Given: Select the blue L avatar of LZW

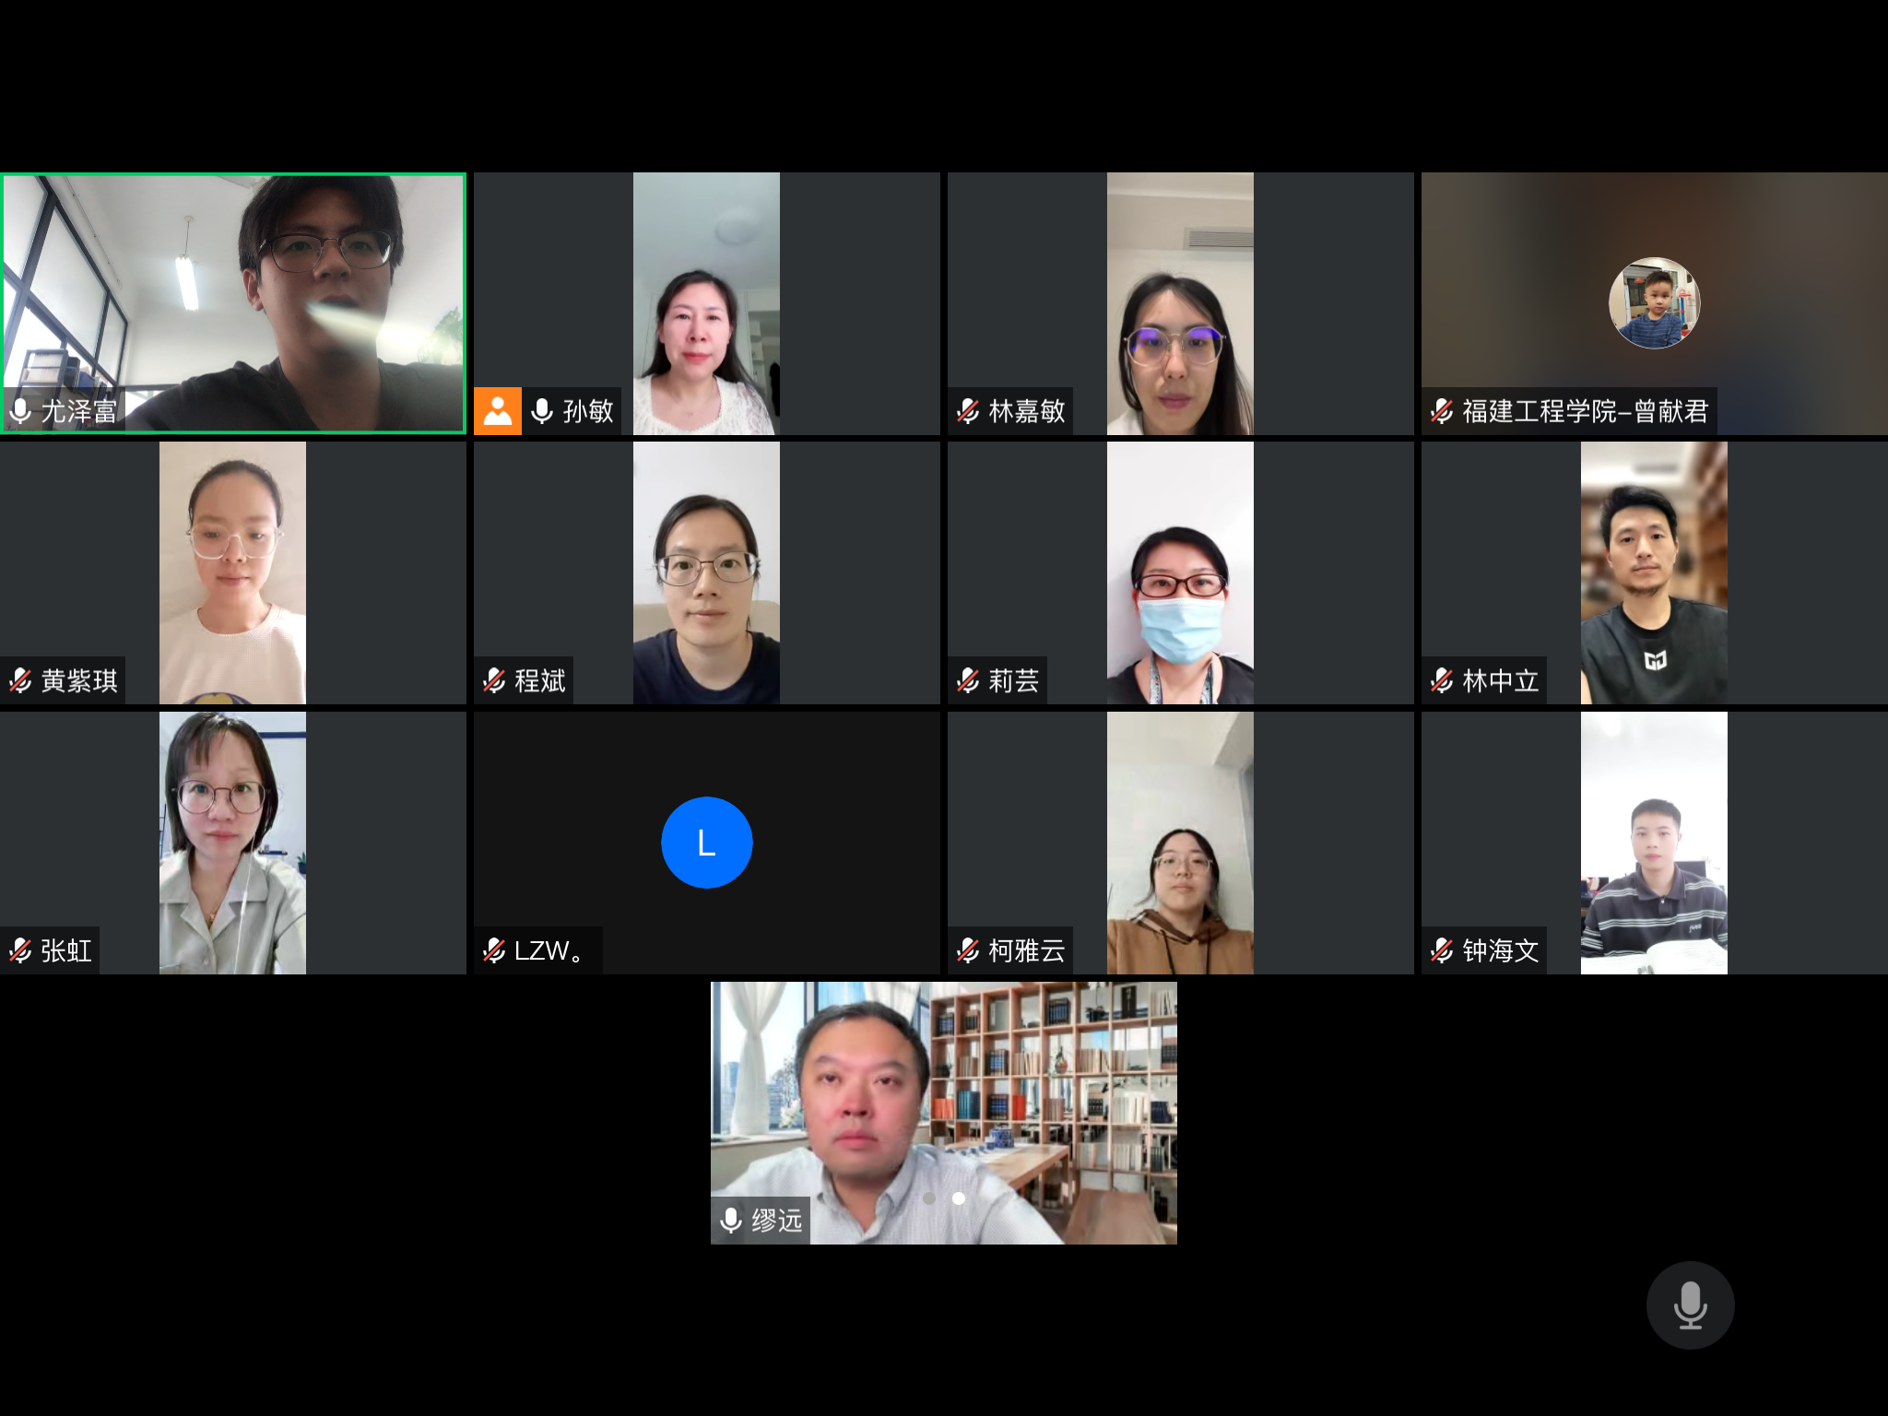Looking at the screenshot, I should 707,843.
